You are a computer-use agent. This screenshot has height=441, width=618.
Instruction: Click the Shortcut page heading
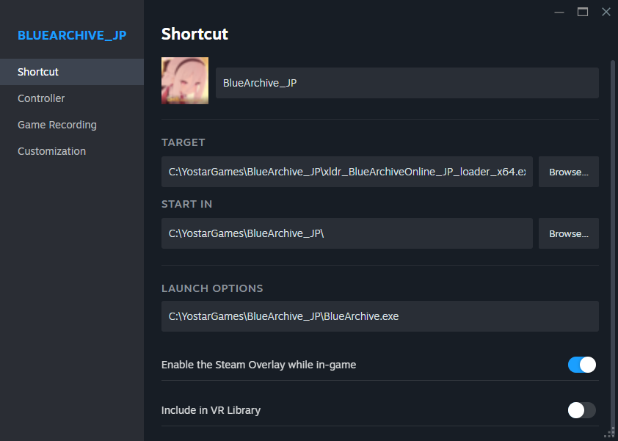tap(195, 34)
